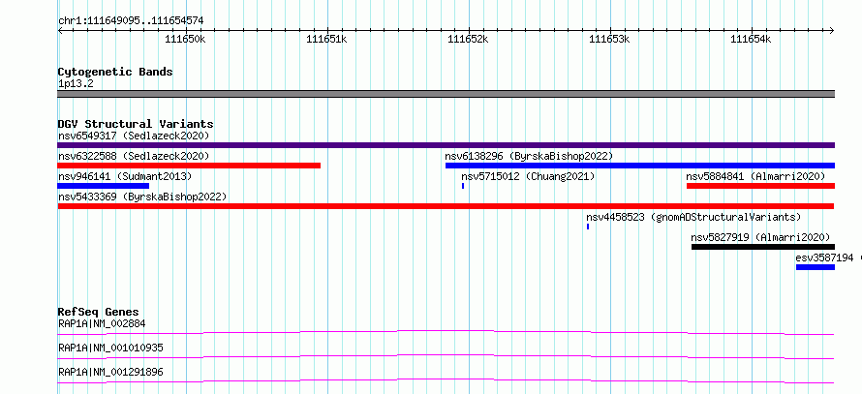862x394 pixels.
Task: Click the nsv6138296 blue variant bar
Action: 640,166
